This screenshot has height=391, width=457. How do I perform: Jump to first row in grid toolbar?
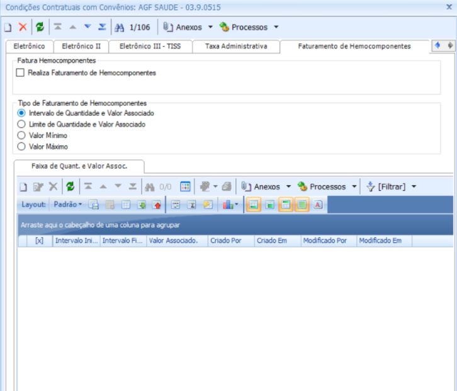tap(88, 186)
